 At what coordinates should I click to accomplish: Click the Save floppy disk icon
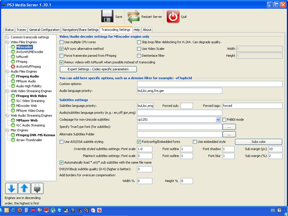click(x=107, y=16)
